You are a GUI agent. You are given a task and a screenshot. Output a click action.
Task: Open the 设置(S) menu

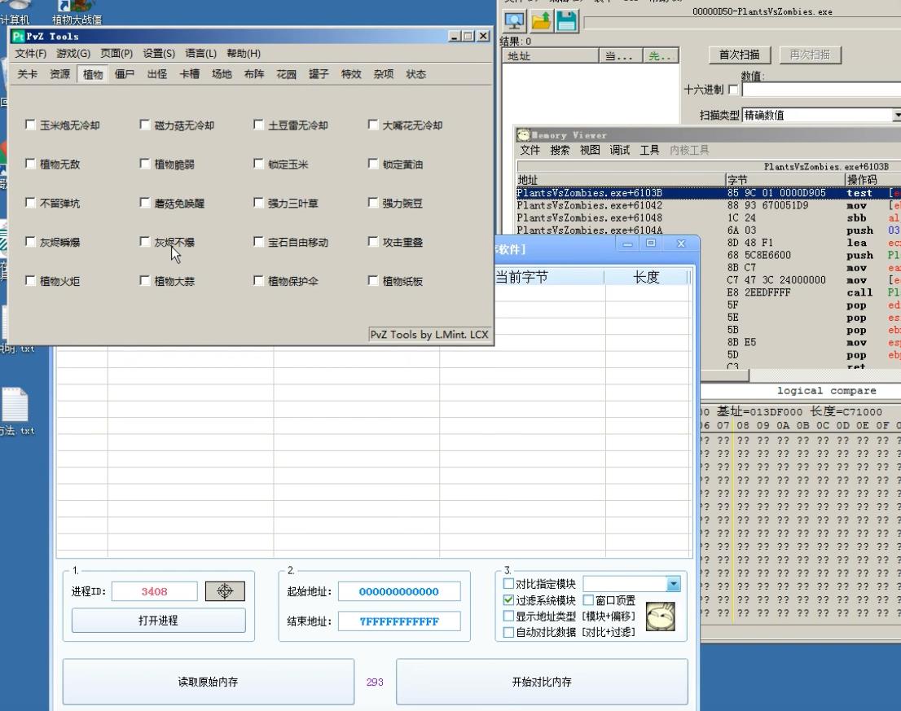tap(159, 54)
